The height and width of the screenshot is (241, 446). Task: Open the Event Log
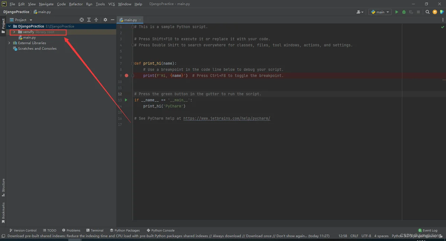428,230
